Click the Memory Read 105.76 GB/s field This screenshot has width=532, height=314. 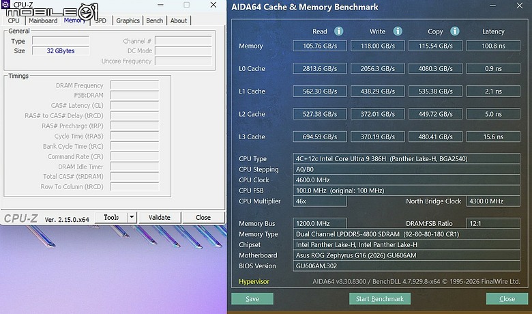point(320,46)
